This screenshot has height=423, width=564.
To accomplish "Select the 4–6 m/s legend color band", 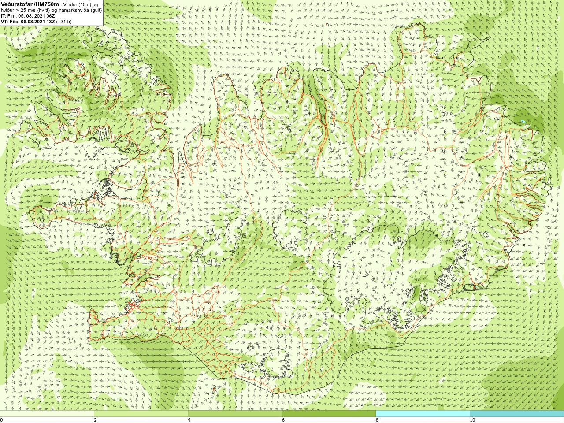I will coord(235,414).
